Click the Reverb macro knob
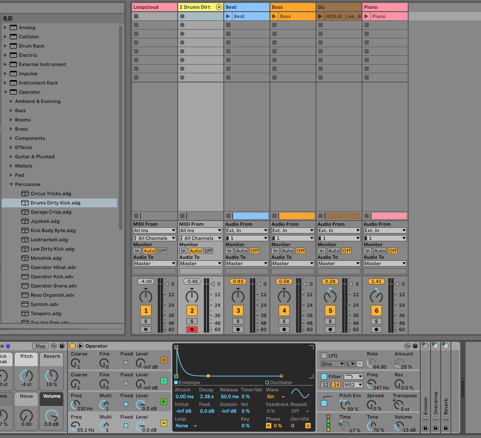 pos(51,376)
